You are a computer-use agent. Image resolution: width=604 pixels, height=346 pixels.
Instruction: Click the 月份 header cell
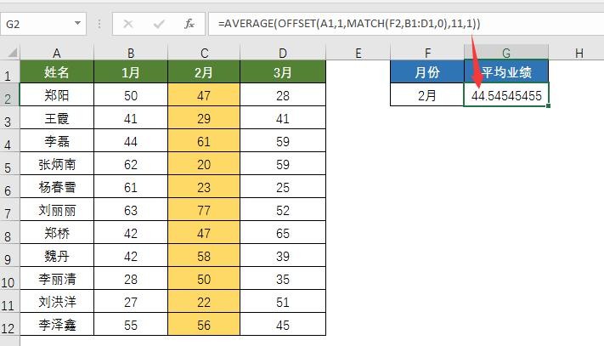428,73
